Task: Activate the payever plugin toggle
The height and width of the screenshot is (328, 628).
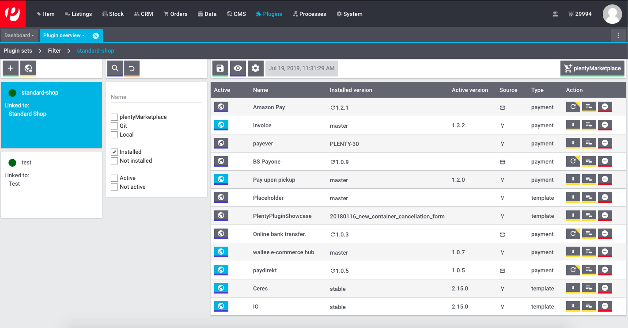Action: [221, 143]
